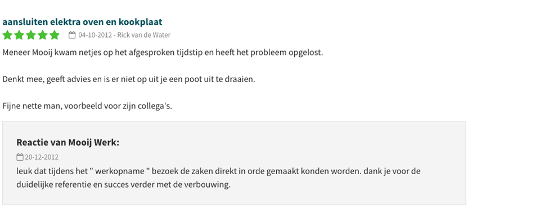The image size is (540, 218).
Task: Click the third green rating star
Action: (31, 35)
